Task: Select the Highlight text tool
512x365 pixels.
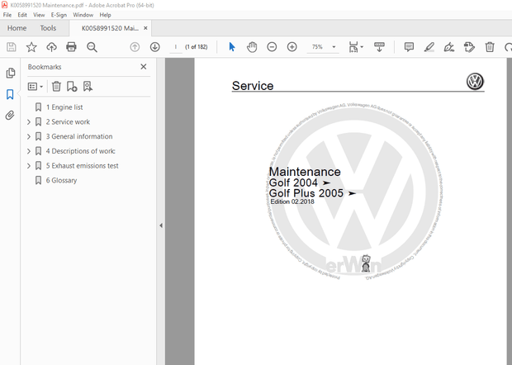Action: [x=429, y=47]
